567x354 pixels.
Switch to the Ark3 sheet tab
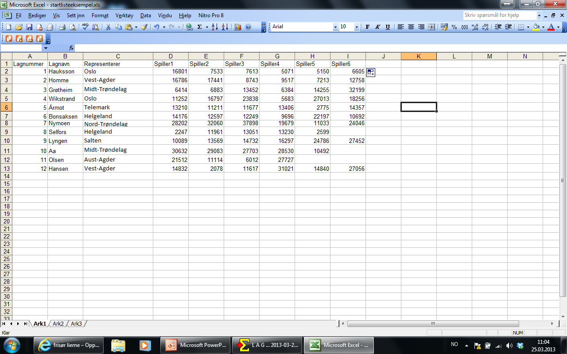pos(76,324)
